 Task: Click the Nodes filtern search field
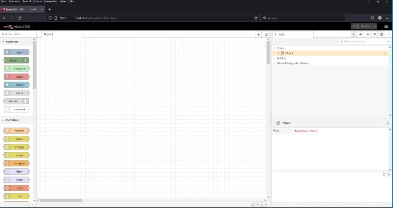[x=18, y=35]
